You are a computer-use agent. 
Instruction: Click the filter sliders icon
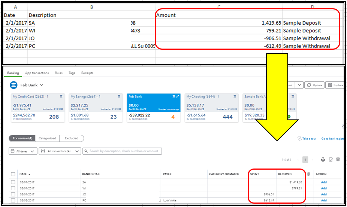43,151
